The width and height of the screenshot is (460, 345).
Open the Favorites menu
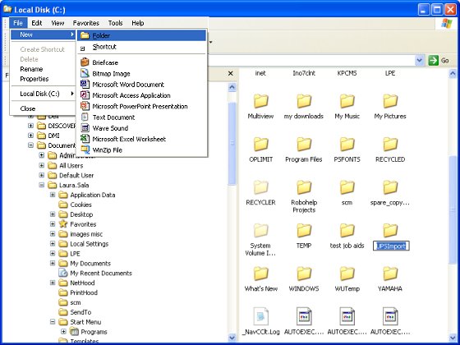click(x=86, y=23)
